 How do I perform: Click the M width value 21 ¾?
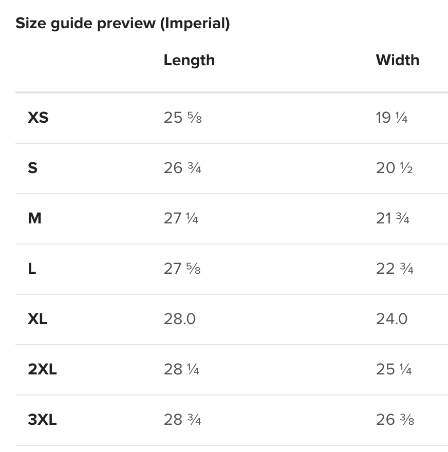[393, 218]
